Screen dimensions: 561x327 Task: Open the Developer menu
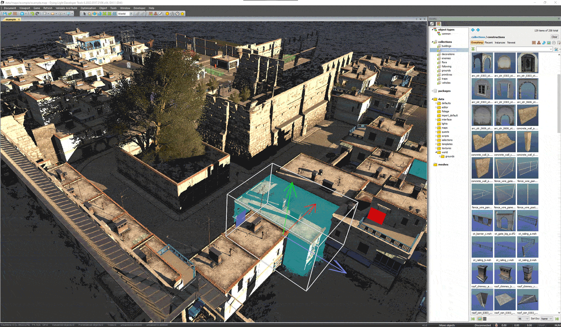point(139,8)
